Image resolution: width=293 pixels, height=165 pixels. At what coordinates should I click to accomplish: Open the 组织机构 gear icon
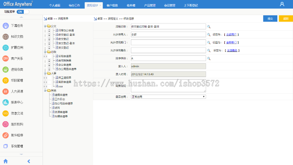[x=6, y=124]
